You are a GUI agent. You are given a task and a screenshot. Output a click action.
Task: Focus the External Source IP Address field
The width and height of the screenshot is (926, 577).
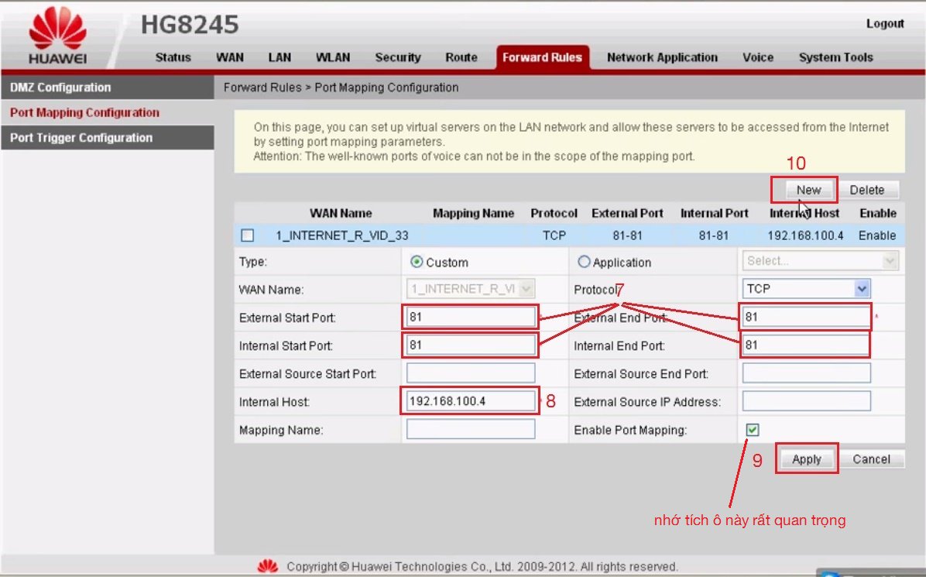pos(806,401)
